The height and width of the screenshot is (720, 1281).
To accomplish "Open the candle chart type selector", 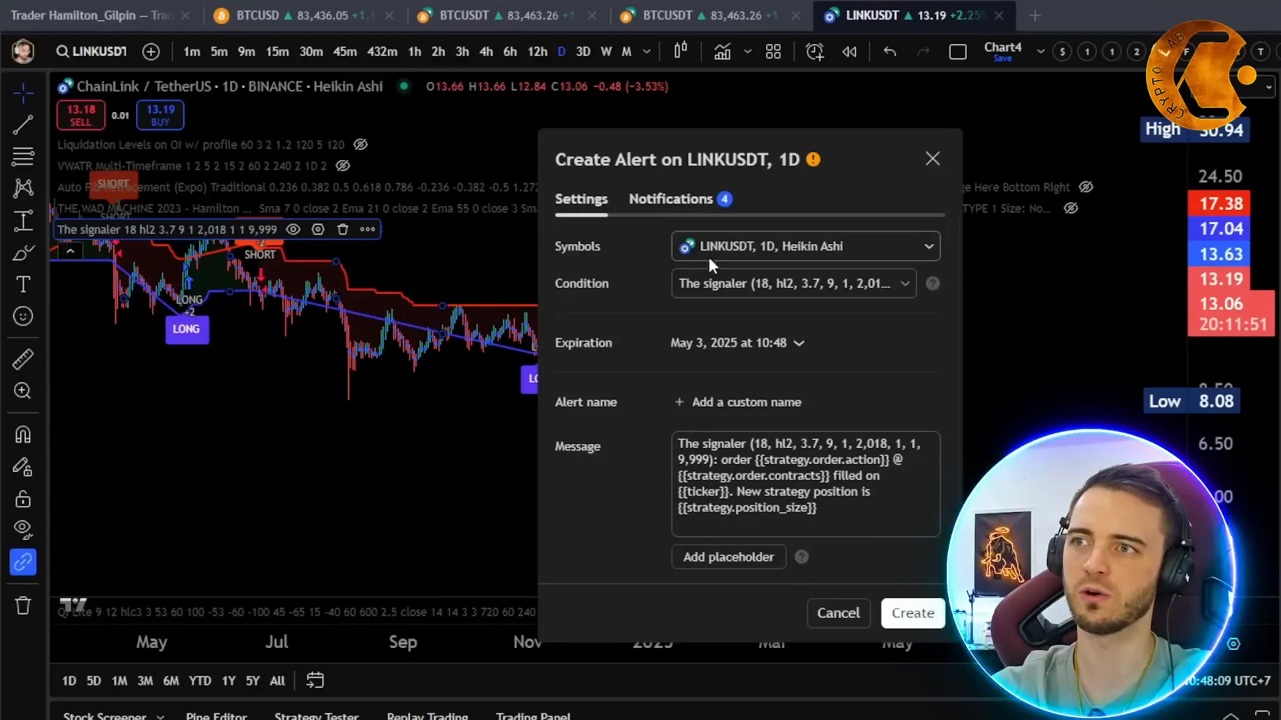I will pyautogui.click(x=681, y=51).
